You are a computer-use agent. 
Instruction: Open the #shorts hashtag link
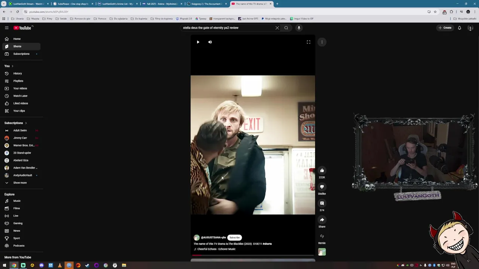tap(267, 244)
